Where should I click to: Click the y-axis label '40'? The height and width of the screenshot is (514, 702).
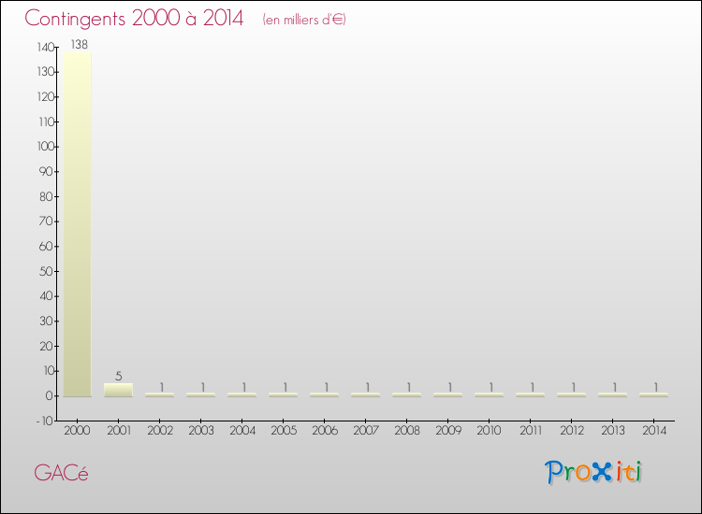point(47,296)
